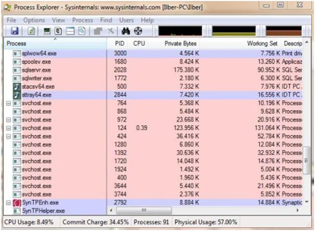Screen dimensions: 315x231
Task: Select the sqlwriter.exe process row
Action: (153, 78)
